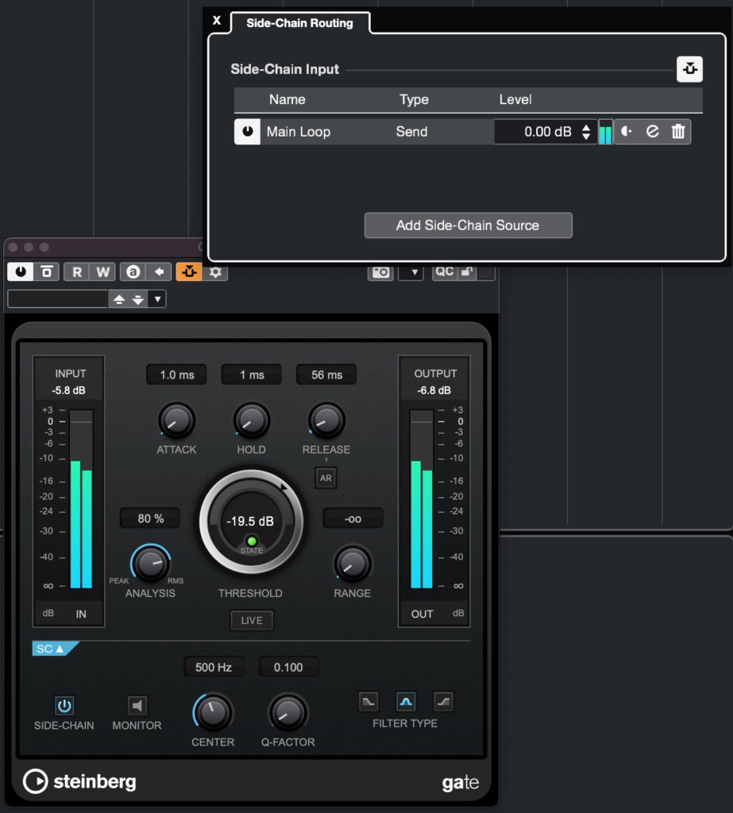Click the output level readout '-6.8 dB'
Image resolution: width=733 pixels, height=813 pixels.
[434, 391]
